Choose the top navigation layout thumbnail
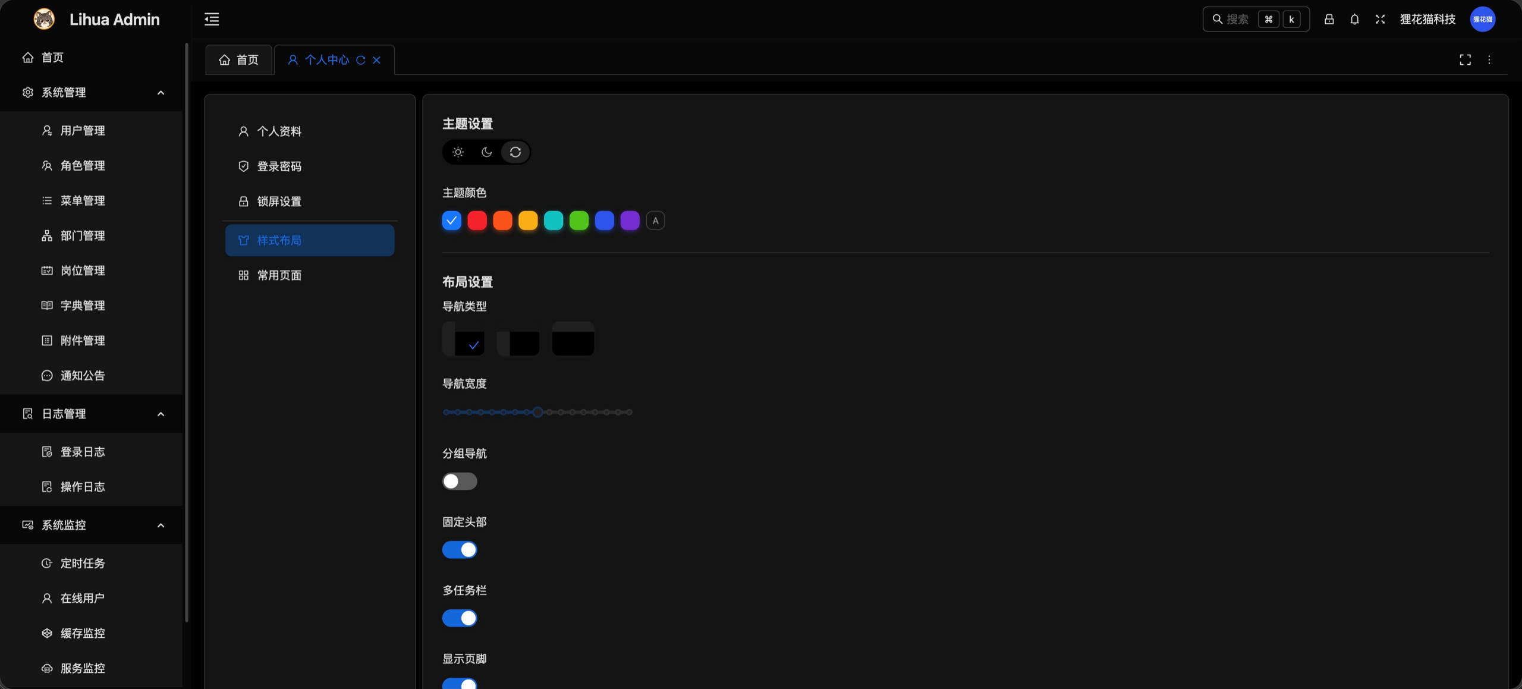 (x=573, y=339)
